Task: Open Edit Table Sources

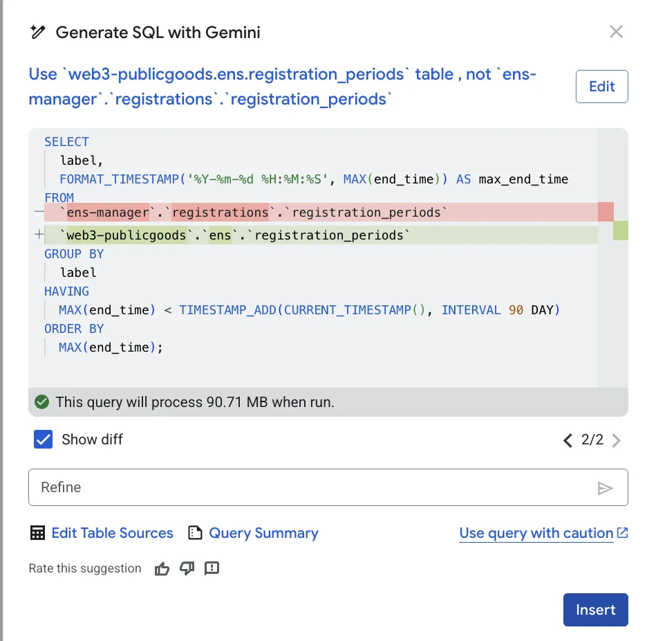Action: click(112, 533)
